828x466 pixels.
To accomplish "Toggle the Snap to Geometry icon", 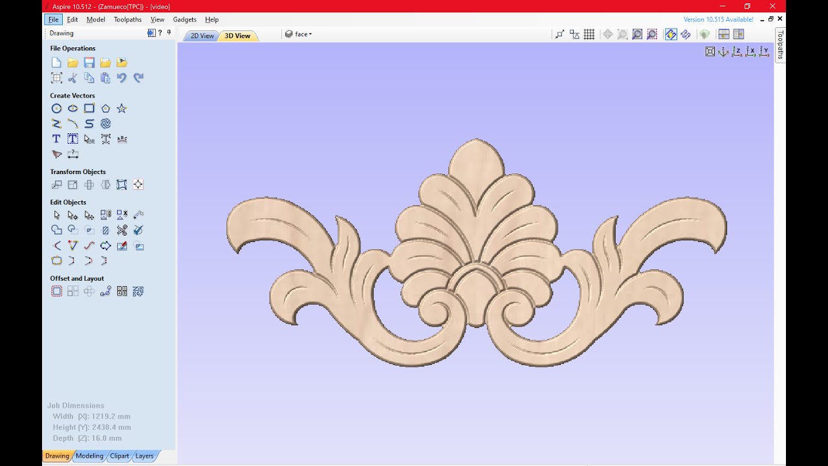I will (x=560, y=34).
